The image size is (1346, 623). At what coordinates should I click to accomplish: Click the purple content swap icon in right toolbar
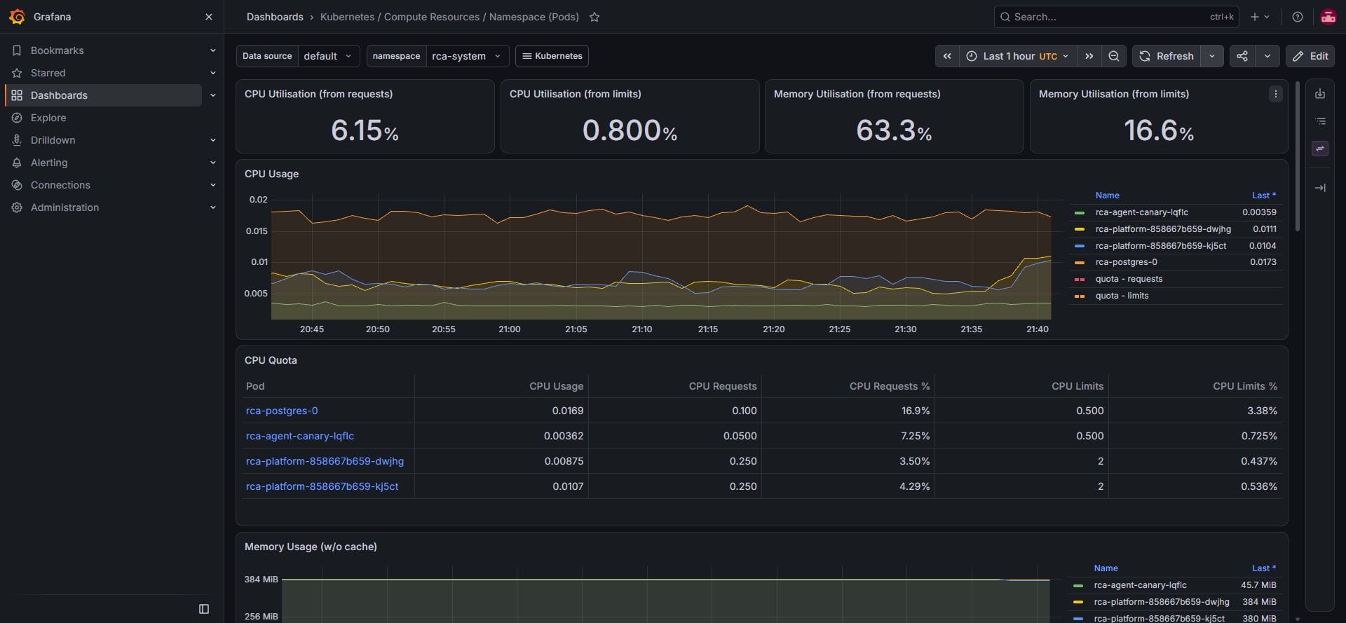pyautogui.click(x=1320, y=149)
